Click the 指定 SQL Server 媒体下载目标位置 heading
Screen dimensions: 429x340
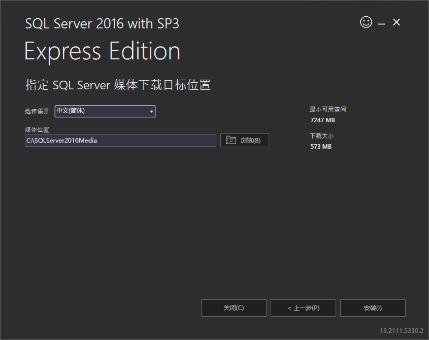tap(118, 85)
